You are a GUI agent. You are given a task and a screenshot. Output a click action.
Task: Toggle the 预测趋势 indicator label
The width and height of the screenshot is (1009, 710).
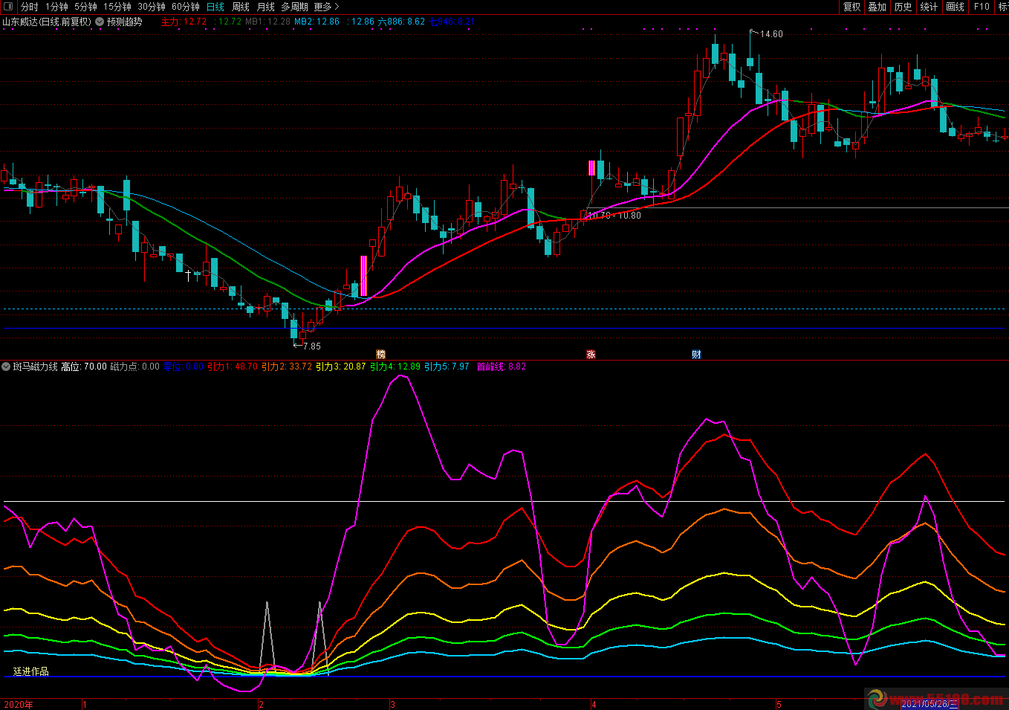(124, 22)
